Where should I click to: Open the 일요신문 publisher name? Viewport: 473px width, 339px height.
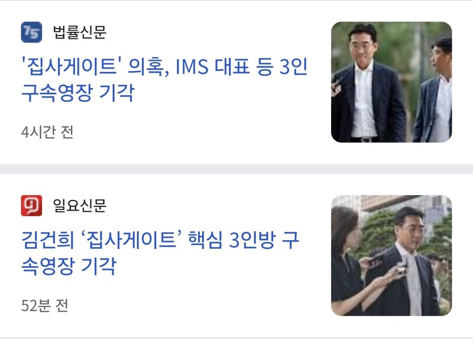coord(79,205)
